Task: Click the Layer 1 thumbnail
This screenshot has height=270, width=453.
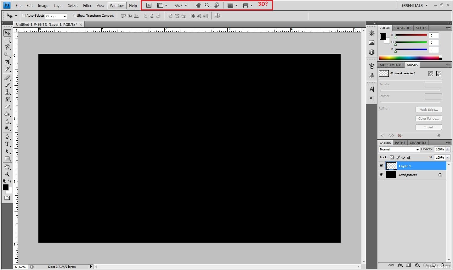Action: pyautogui.click(x=391, y=166)
